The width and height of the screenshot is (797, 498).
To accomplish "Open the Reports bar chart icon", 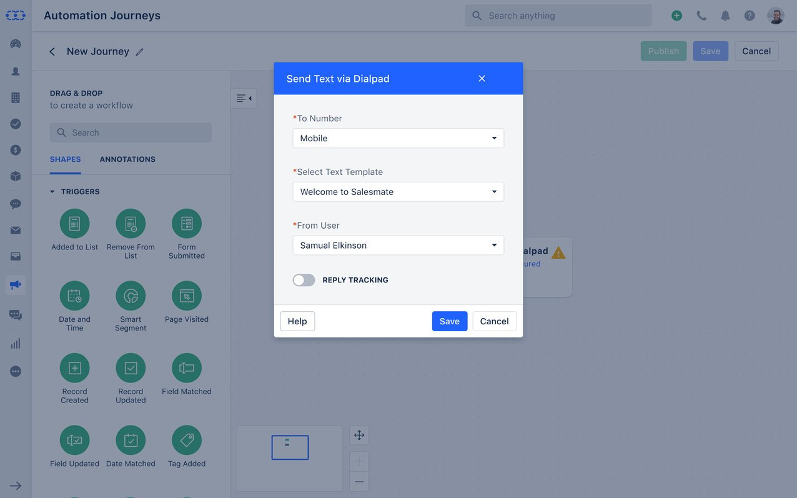I will point(16,343).
